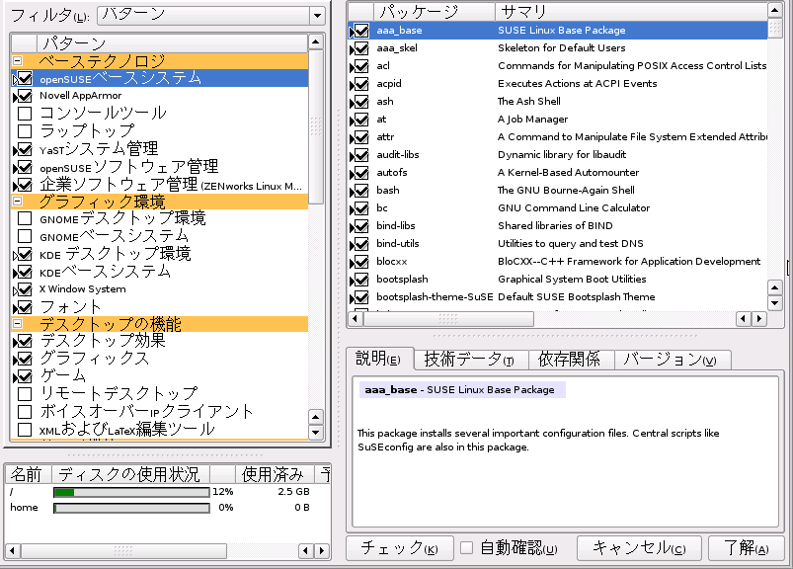Toggle ゲーム pattern status icon
Screen dimensions: 793x569
24,376
